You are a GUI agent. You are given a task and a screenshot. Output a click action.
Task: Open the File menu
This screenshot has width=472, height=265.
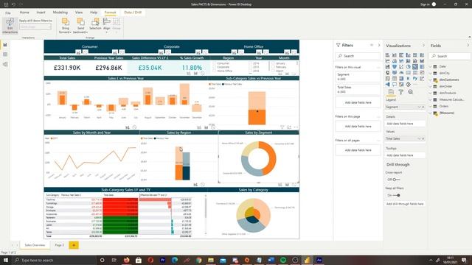(x=8, y=13)
